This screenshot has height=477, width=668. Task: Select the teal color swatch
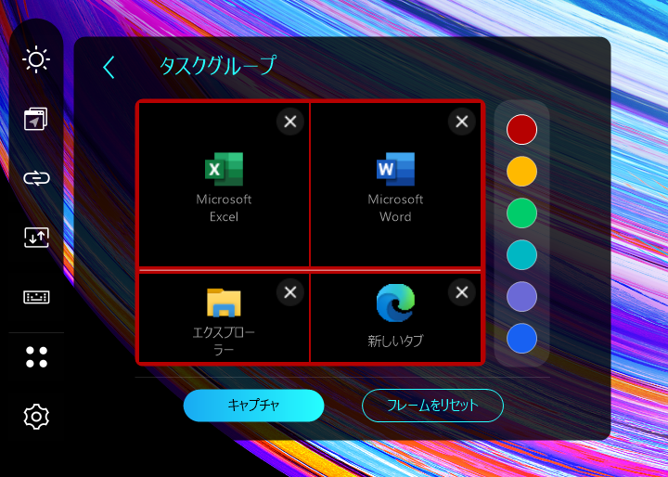coord(521,255)
